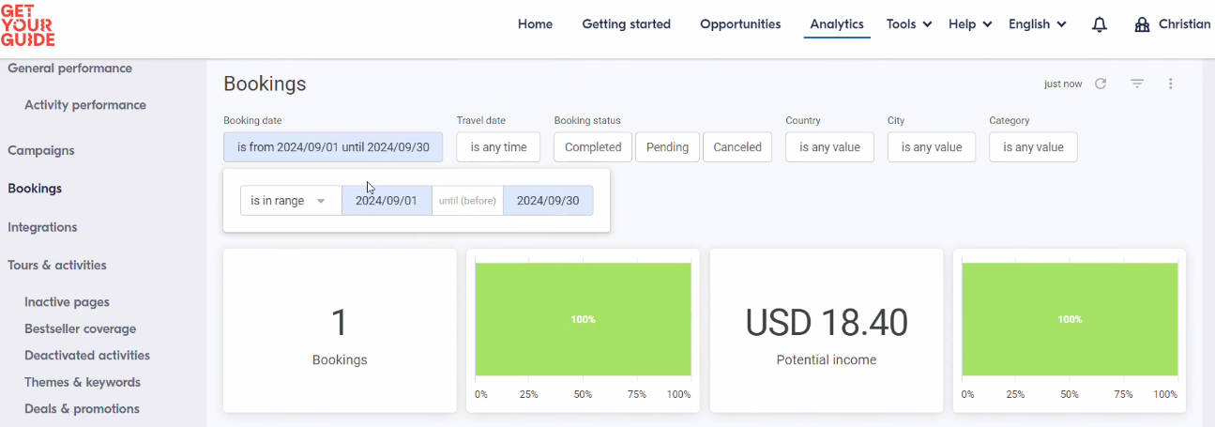The height and width of the screenshot is (427, 1215).
Task: Open the notifications bell
Action: point(1100,25)
